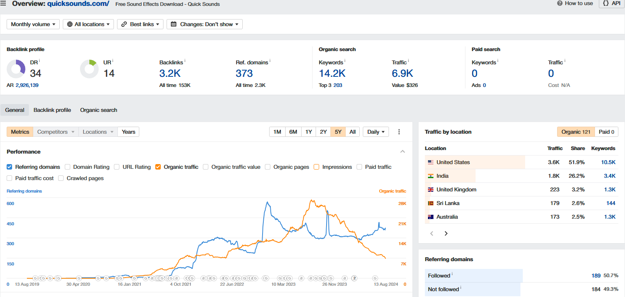Screen dimensions: 625x297
Task: Expand the Daily interval dropdown
Action: 376,132
